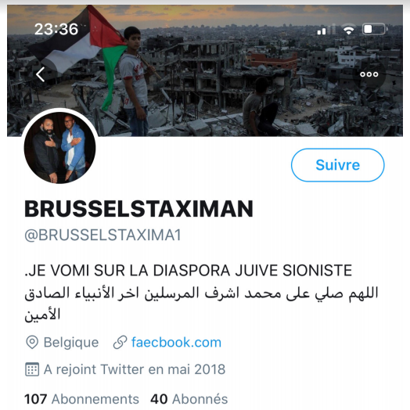Open the three-dot more options menu
Image resolution: width=410 pixels, height=410 pixels.
tap(369, 74)
